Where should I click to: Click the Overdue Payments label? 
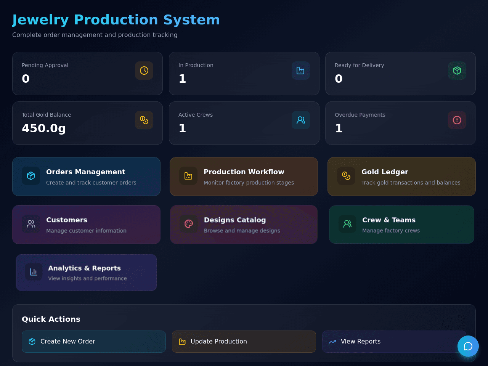coord(360,115)
